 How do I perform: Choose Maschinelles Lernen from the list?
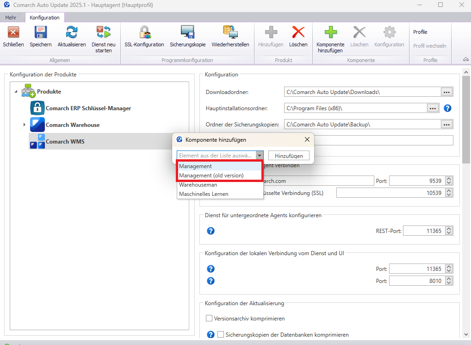pyautogui.click(x=220, y=194)
